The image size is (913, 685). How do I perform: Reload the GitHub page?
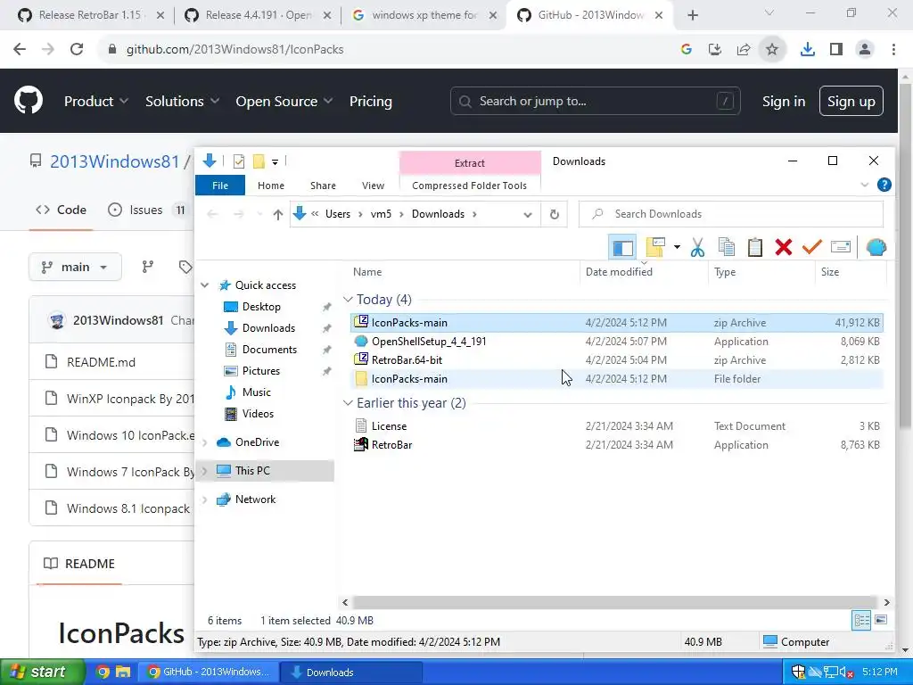[77, 50]
